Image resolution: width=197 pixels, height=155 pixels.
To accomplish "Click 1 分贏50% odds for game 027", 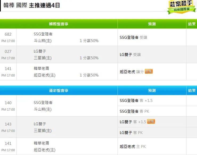I will 89,58.
